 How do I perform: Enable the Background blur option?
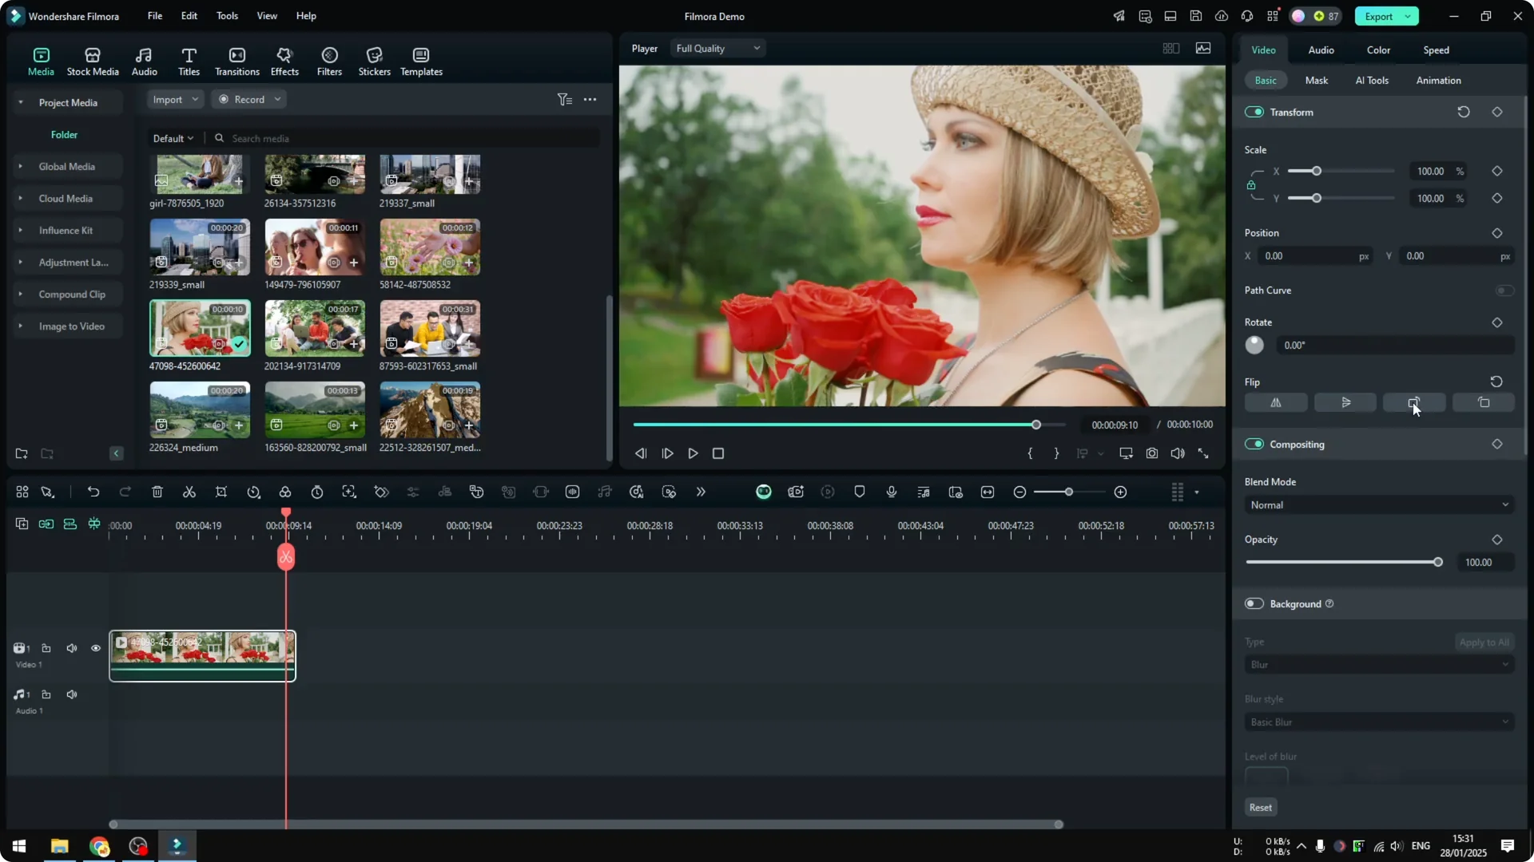pyautogui.click(x=1254, y=603)
